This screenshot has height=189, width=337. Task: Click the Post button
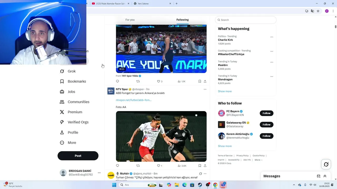[78, 156]
